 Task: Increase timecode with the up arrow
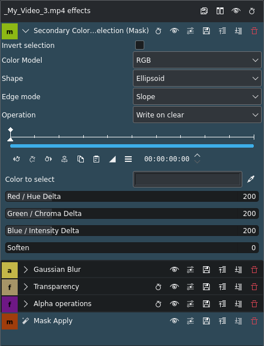coord(197,156)
